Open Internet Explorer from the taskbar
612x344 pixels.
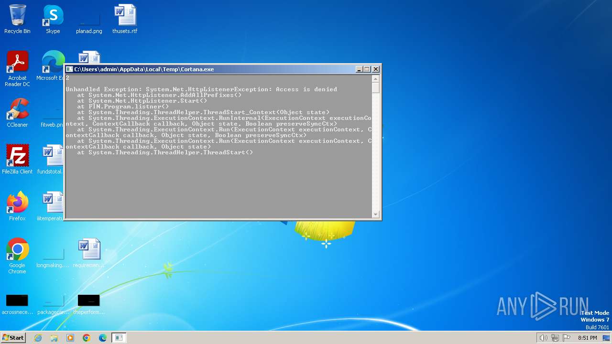(38, 338)
